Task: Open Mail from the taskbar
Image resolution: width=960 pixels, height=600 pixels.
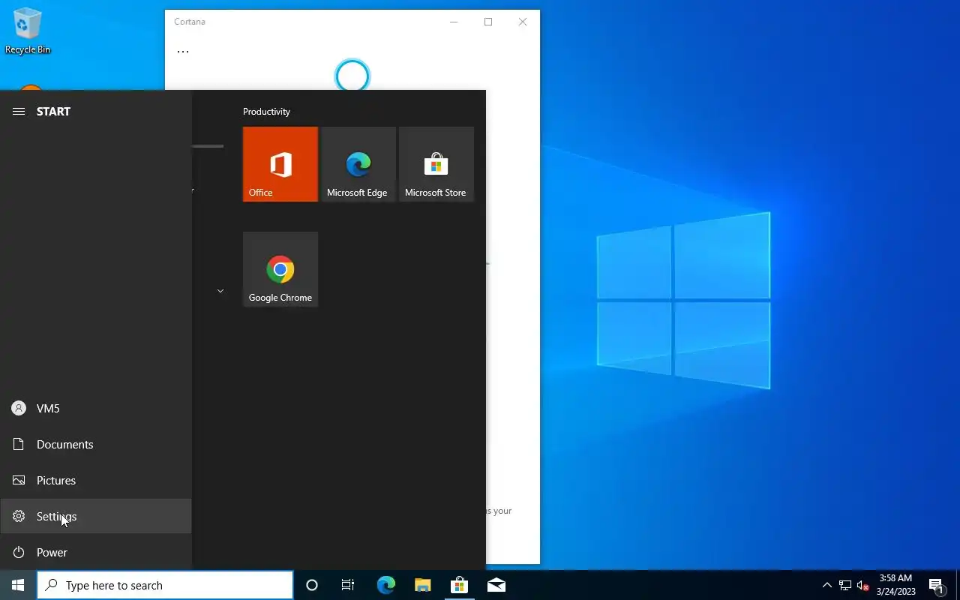Action: click(496, 585)
